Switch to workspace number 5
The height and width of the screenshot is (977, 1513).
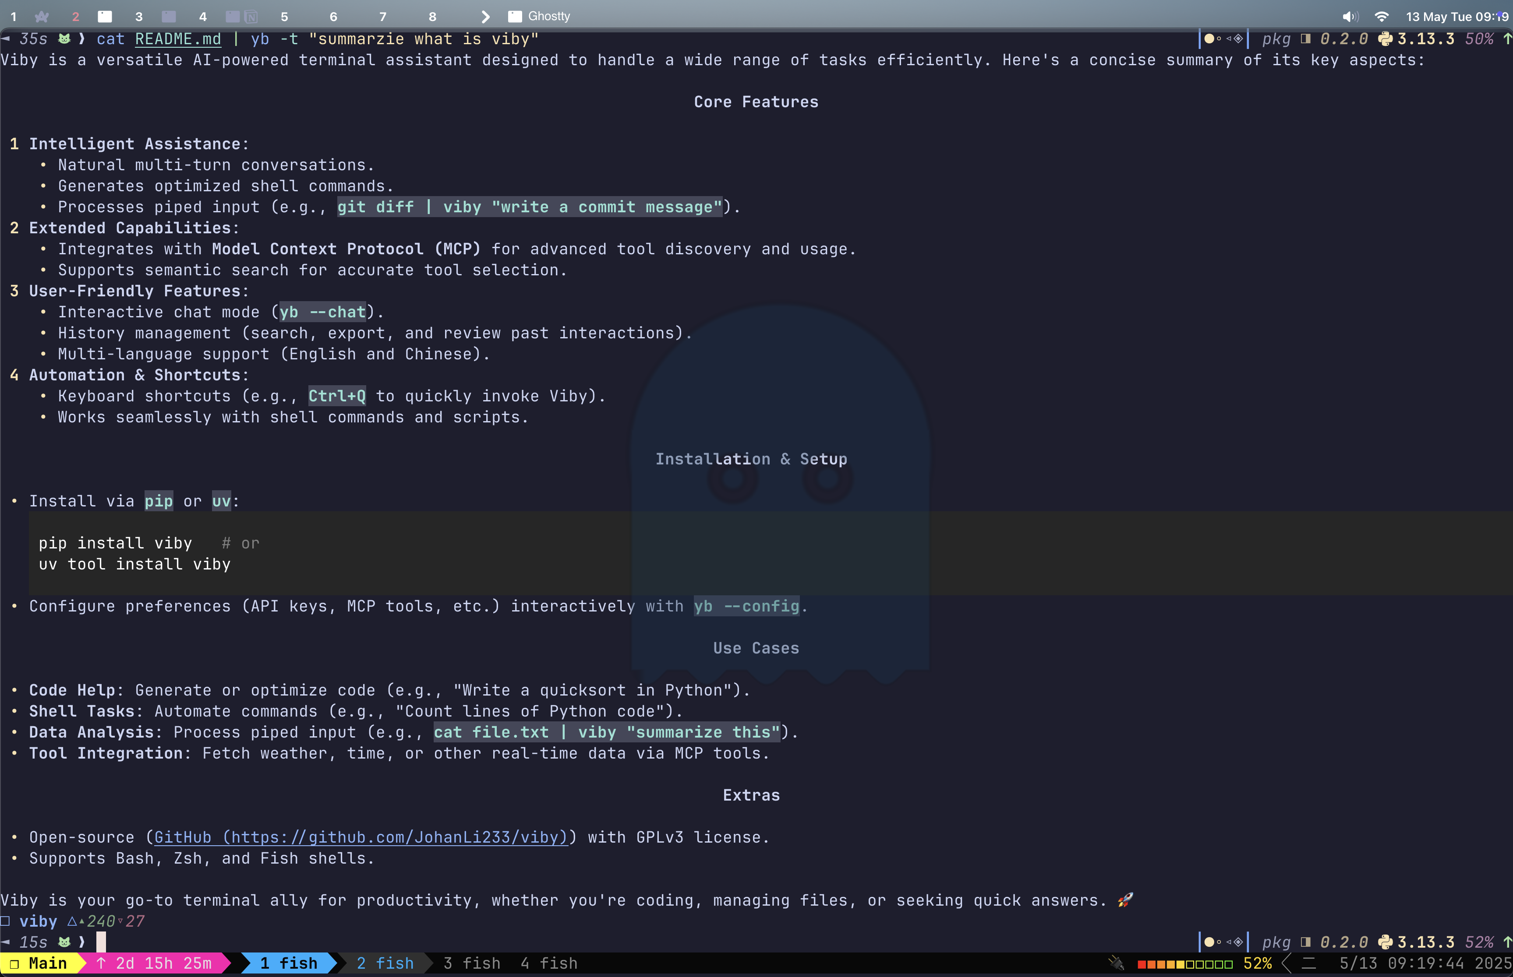(x=284, y=17)
